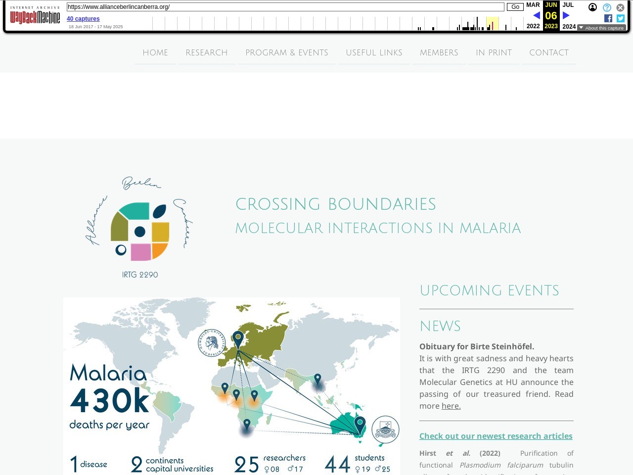Click the 'Hirst et al. (2022)' citation
Viewport: 633px width, 475px height.
(460, 453)
